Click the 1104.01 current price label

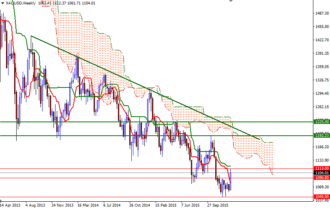pos(321,173)
